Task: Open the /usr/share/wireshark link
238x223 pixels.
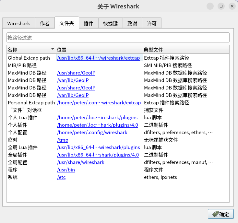Action: tap(81, 162)
